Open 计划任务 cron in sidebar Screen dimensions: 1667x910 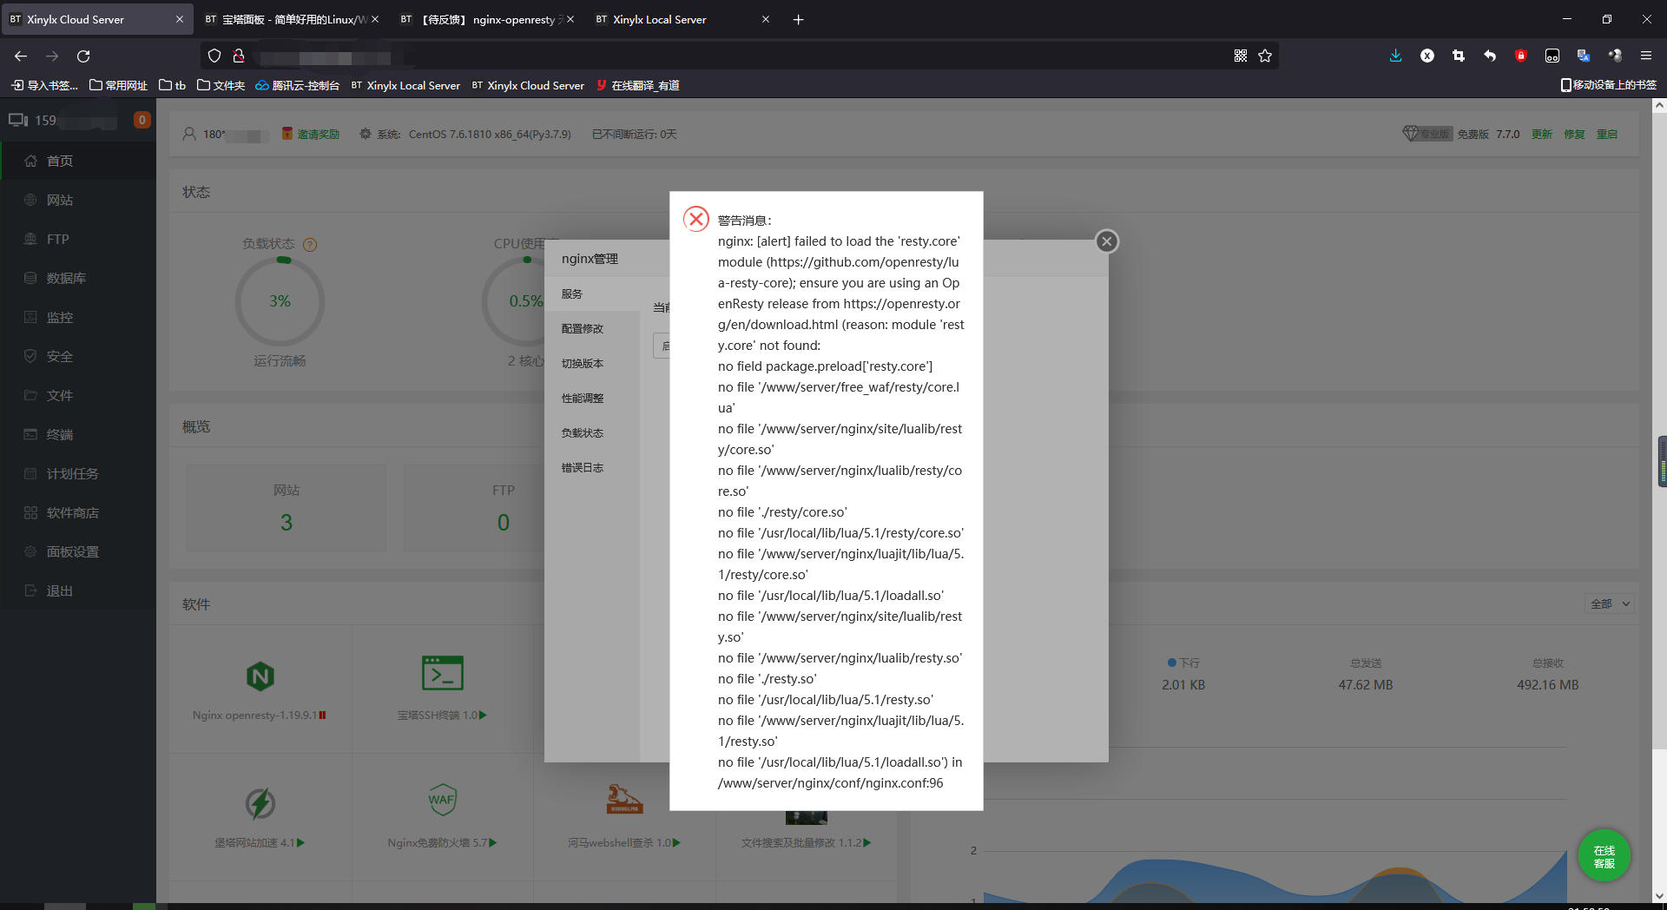[78, 473]
